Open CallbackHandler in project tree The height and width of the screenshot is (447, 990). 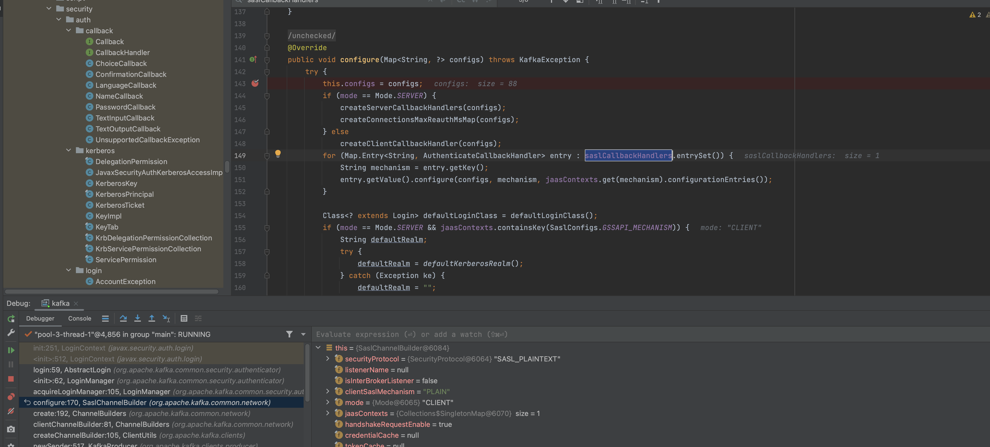(123, 53)
